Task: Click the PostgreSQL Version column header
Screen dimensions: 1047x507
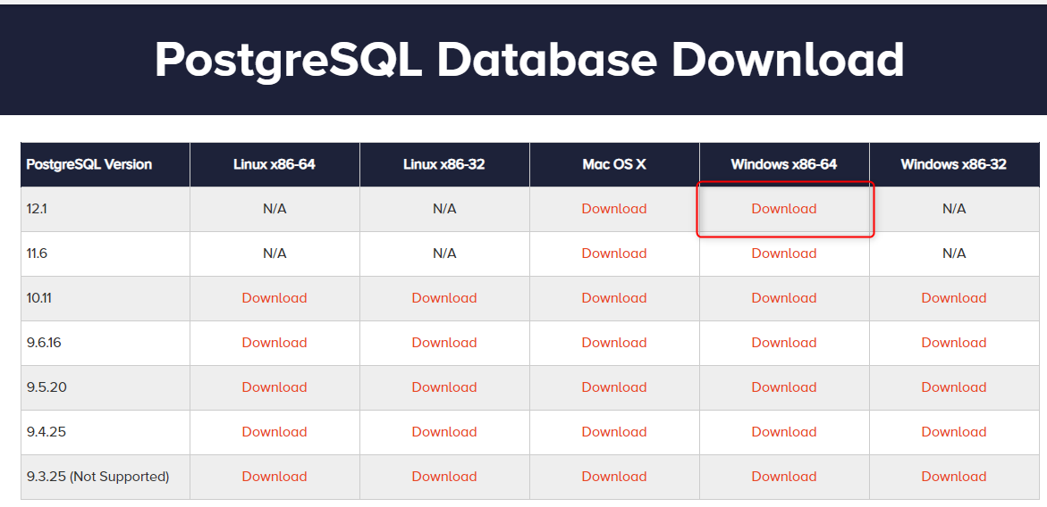Action: [x=89, y=164]
